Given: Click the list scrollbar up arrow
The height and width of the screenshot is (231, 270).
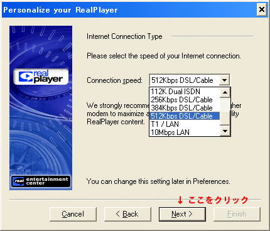Looking at the screenshot, I should (225, 92).
